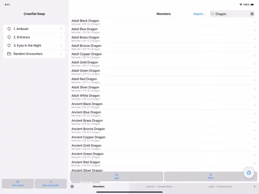Switch to the Kobold - Compendium tab
Image resolution: width=259 pixels, height=194 pixels.
(x=159, y=187)
